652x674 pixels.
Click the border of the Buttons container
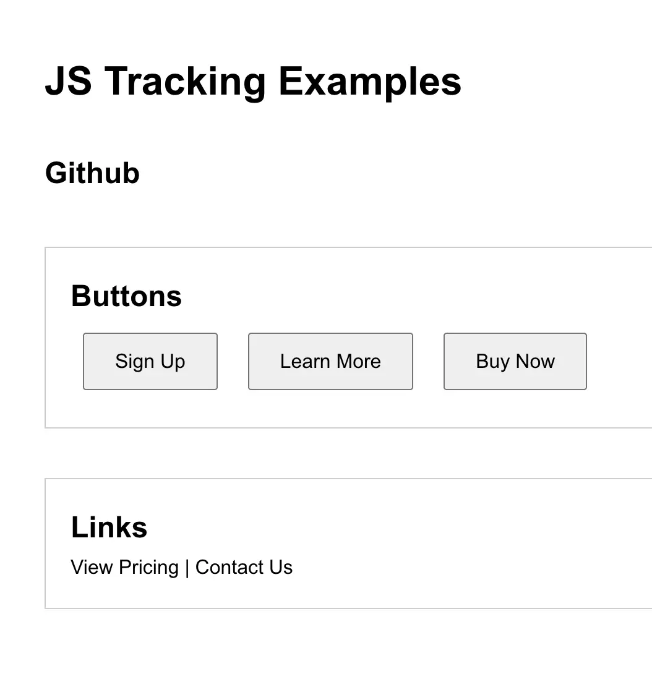45,337
